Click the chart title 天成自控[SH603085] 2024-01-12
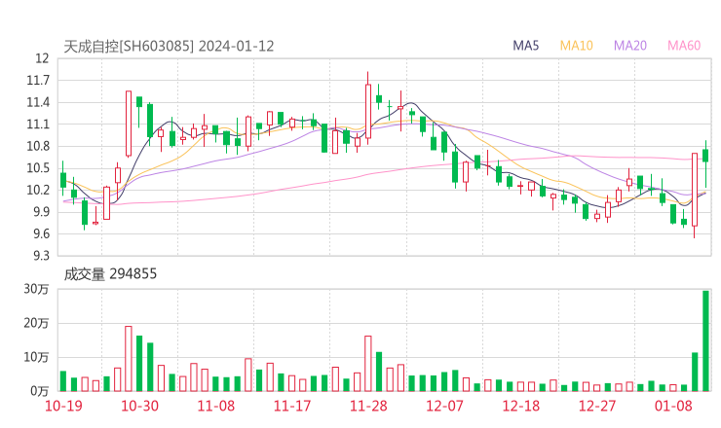This screenshot has height=428, width=721. coord(169,47)
